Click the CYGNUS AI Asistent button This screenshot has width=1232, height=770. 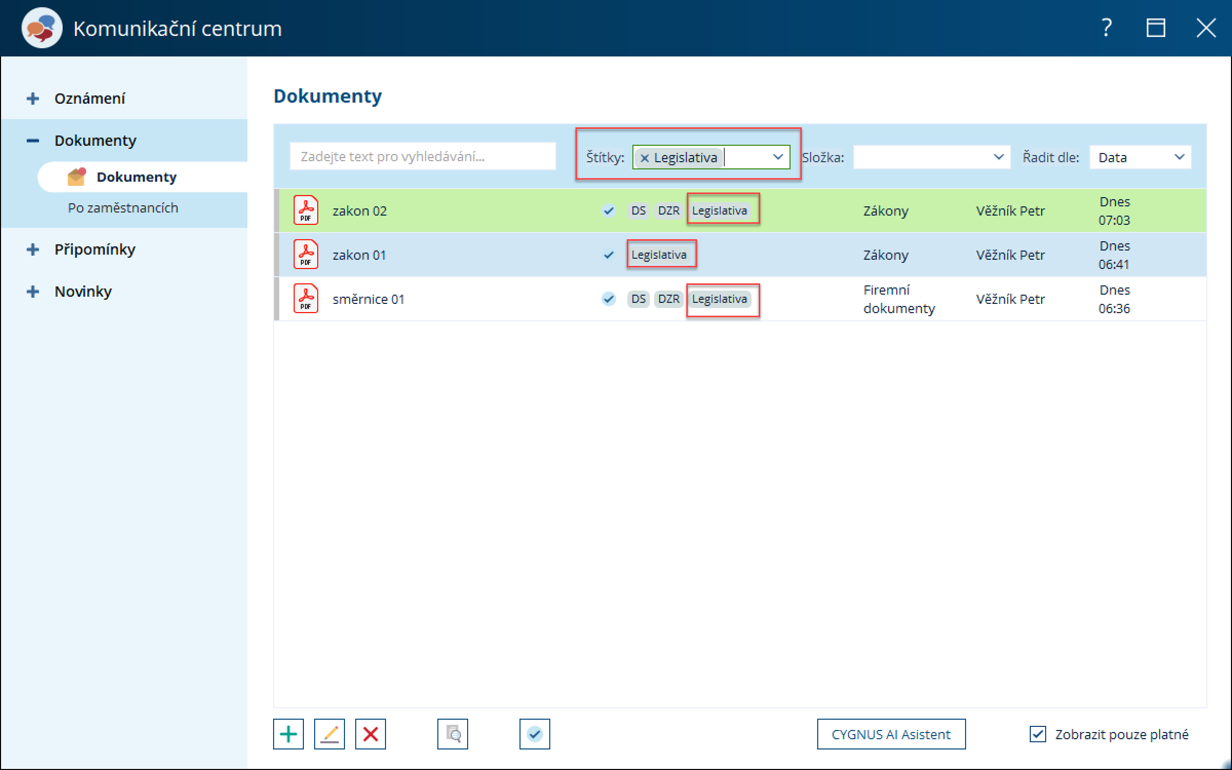891,734
